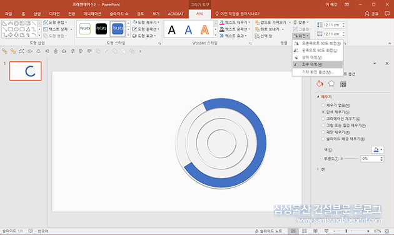Click the comments speech bubble icon at top right

click(x=387, y=14)
